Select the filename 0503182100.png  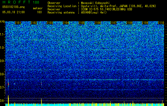pyautogui.click(x=14, y=7)
